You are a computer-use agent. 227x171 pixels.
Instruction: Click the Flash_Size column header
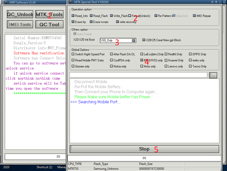(161, 164)
